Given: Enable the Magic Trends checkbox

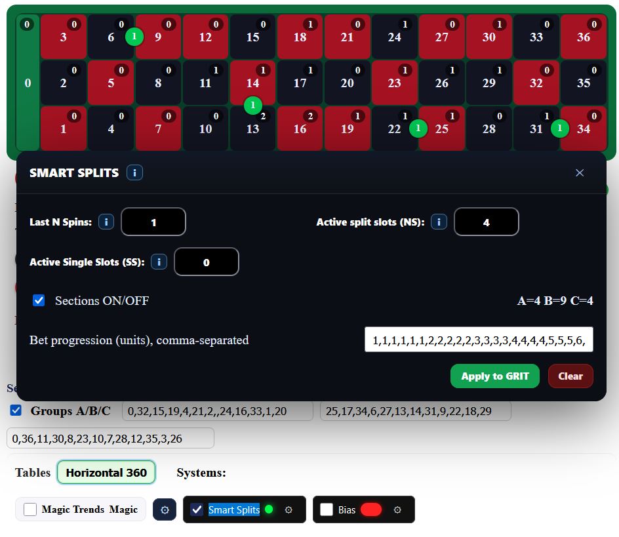Looking at the screenshot, I should [x=30, y=509].
